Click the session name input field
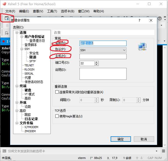Screen dimensions: 168x161 click(x=103, y=43)
